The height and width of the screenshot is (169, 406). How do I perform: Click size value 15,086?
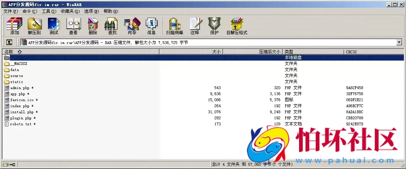click(x=214, y=100)
